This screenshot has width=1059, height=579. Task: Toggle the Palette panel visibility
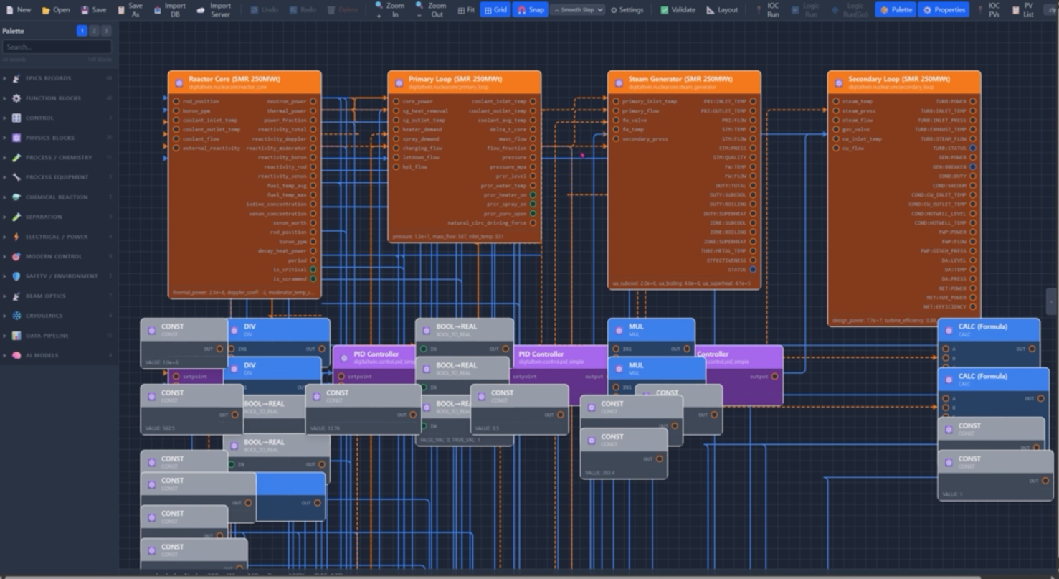pyautogui.click(x=896, y=10)
